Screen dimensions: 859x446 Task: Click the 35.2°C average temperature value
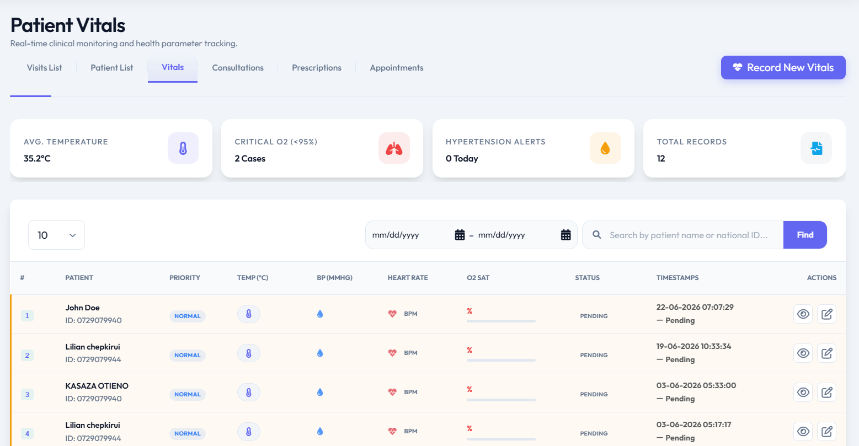37,158
